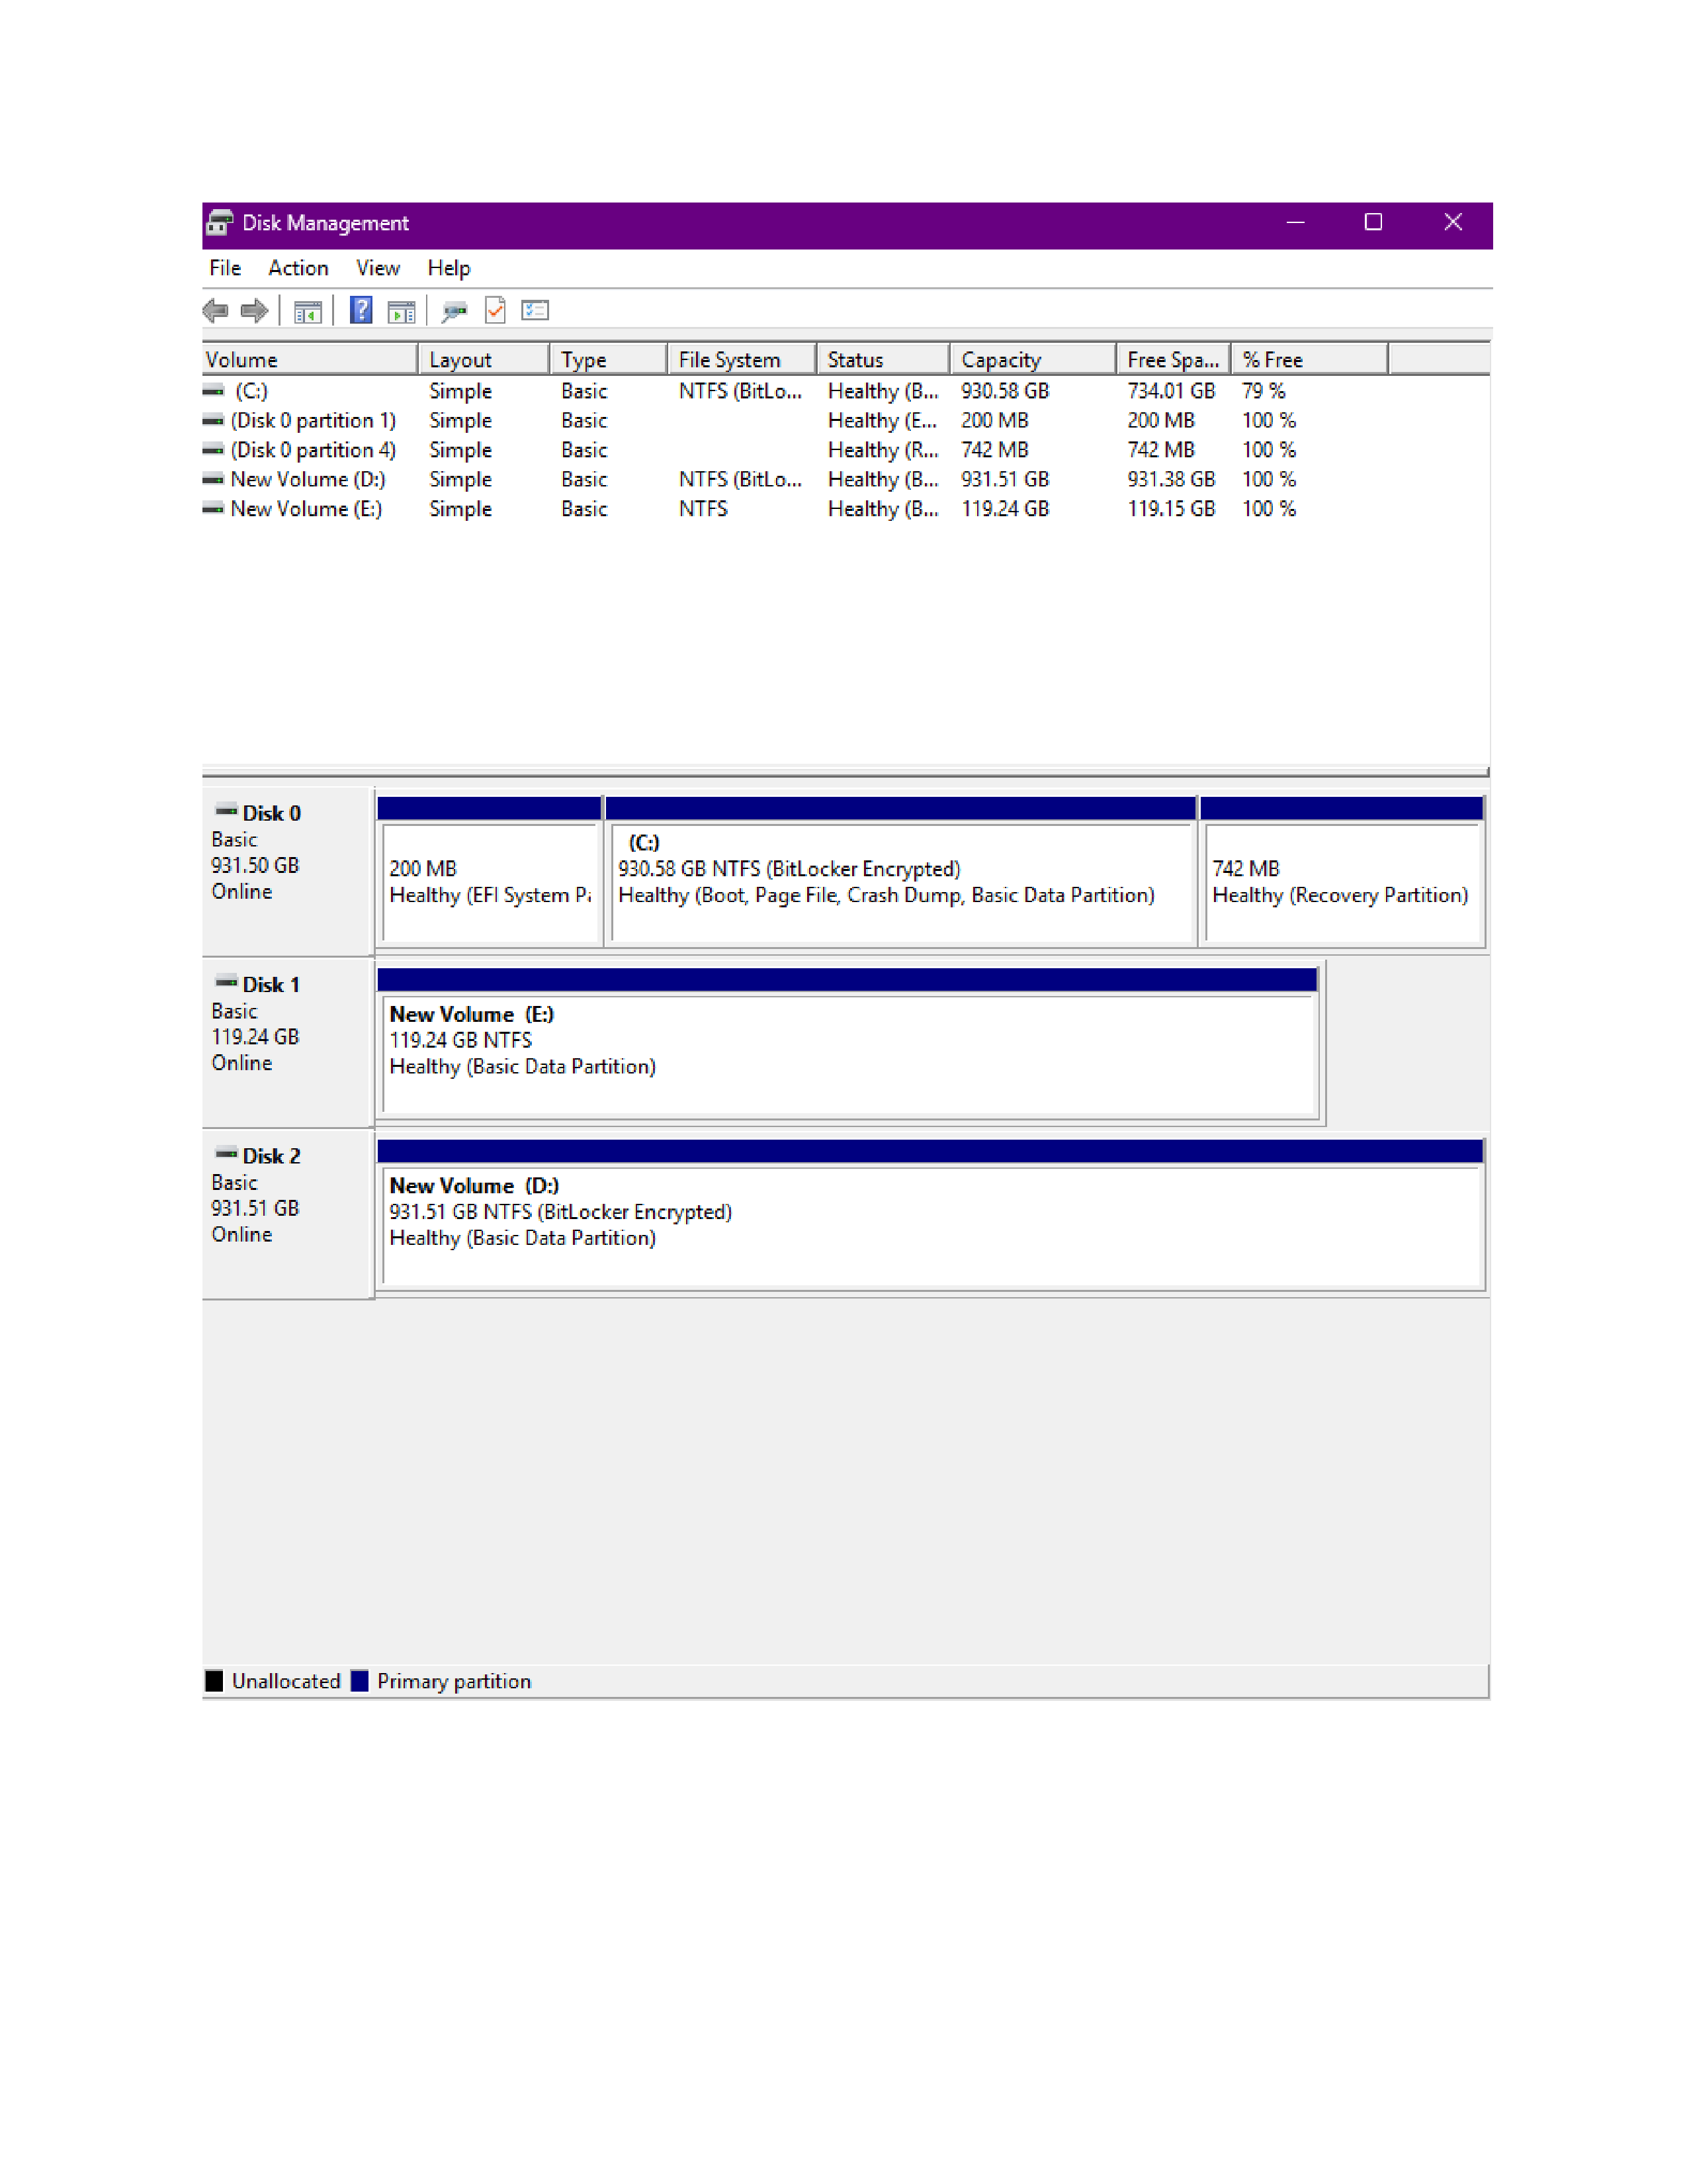The image size is (1687, 2184).
Task: Click the 79 % free cell
Action: click(x=1263, y=391)
